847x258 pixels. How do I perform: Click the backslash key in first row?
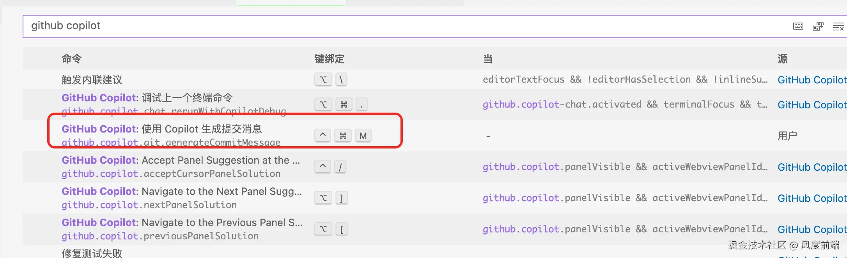[341, 80]
